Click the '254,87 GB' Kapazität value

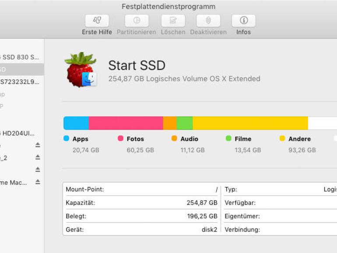pyautogui.click(x=202, y=203)
